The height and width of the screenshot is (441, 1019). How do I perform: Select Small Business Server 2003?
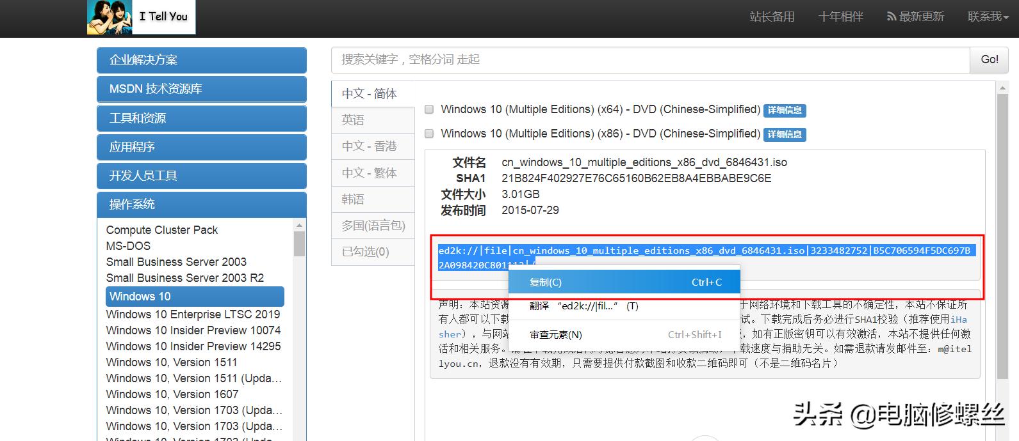pyautogui.click(x=176, y=262)
